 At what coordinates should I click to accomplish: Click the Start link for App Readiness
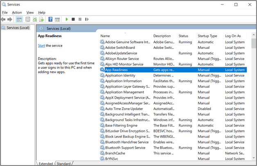(41, 46)
